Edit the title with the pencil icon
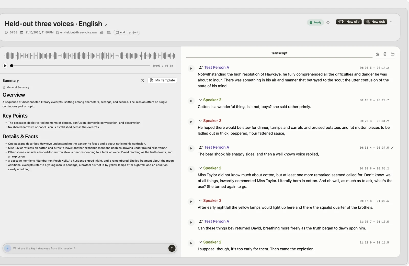409x266 pixels. pyautogui.click(x=106, y=25)
